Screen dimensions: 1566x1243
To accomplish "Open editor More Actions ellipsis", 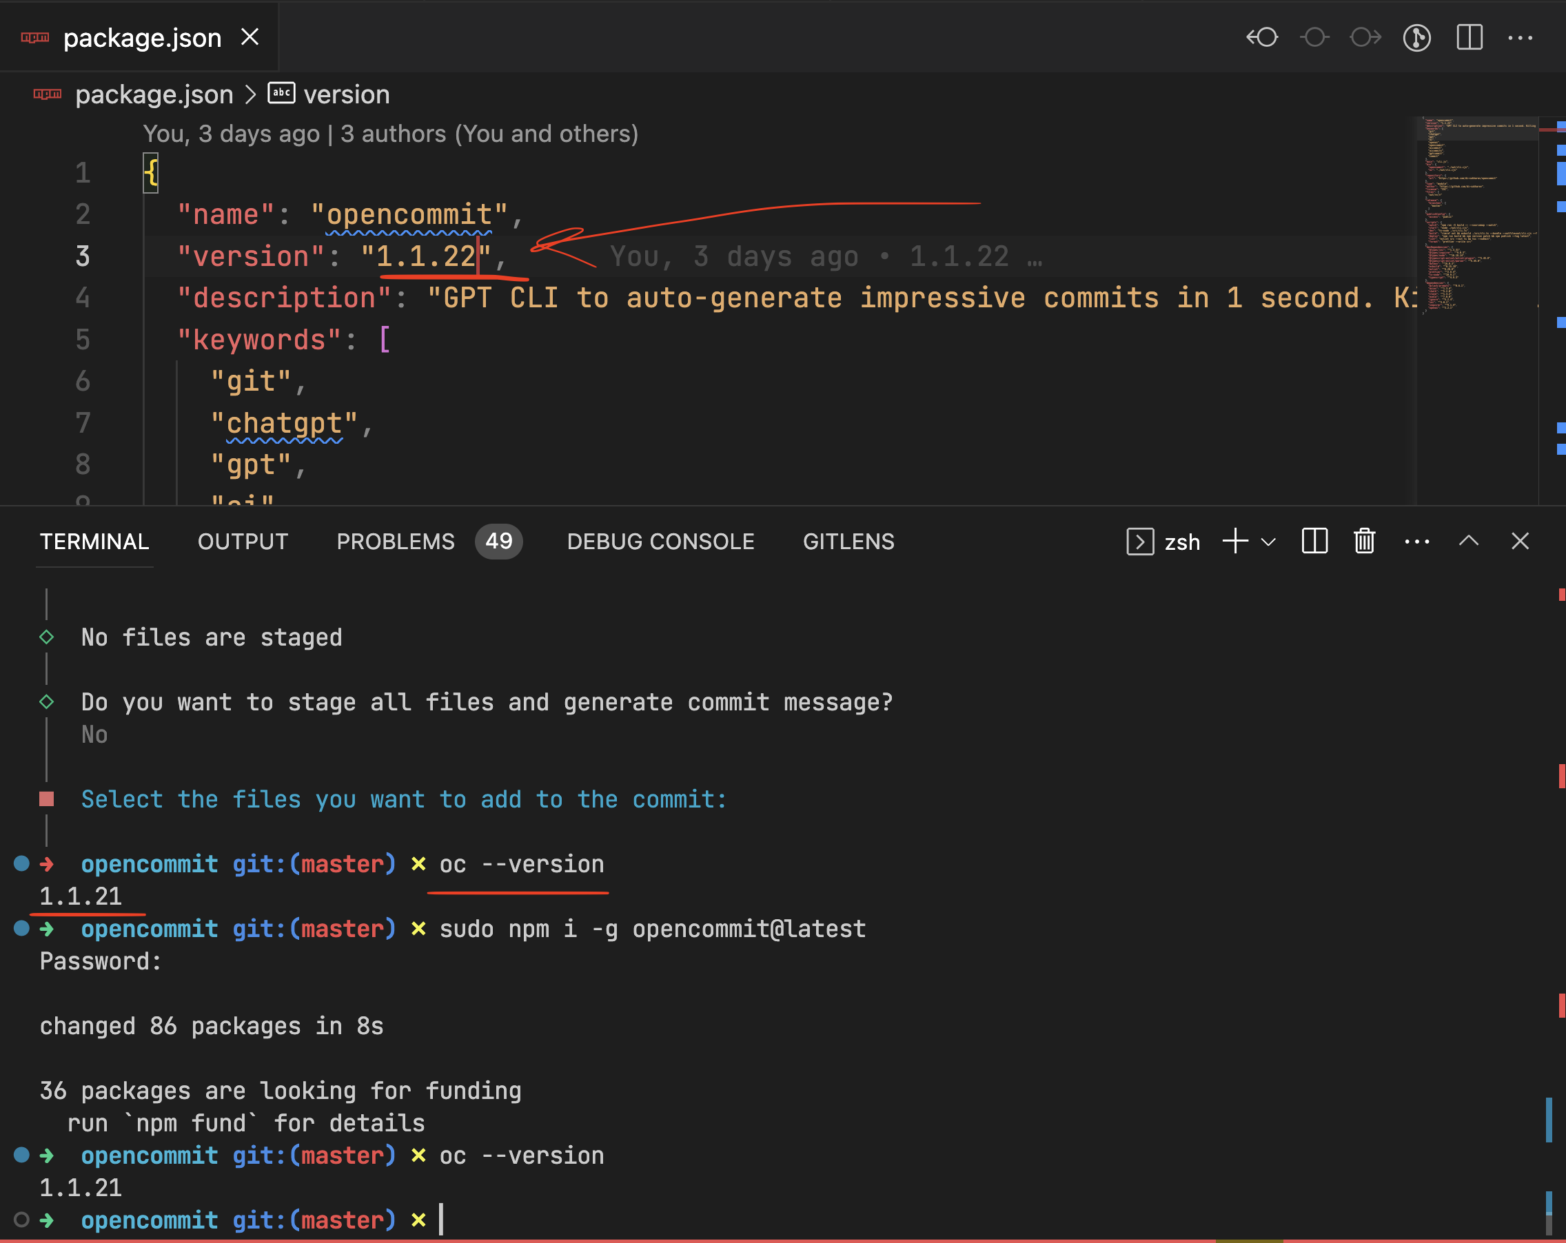I will coord(1521,37).
